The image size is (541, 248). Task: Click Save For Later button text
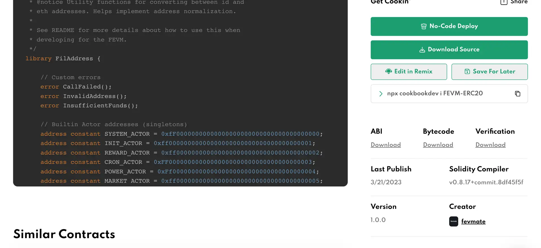point(494,72)
